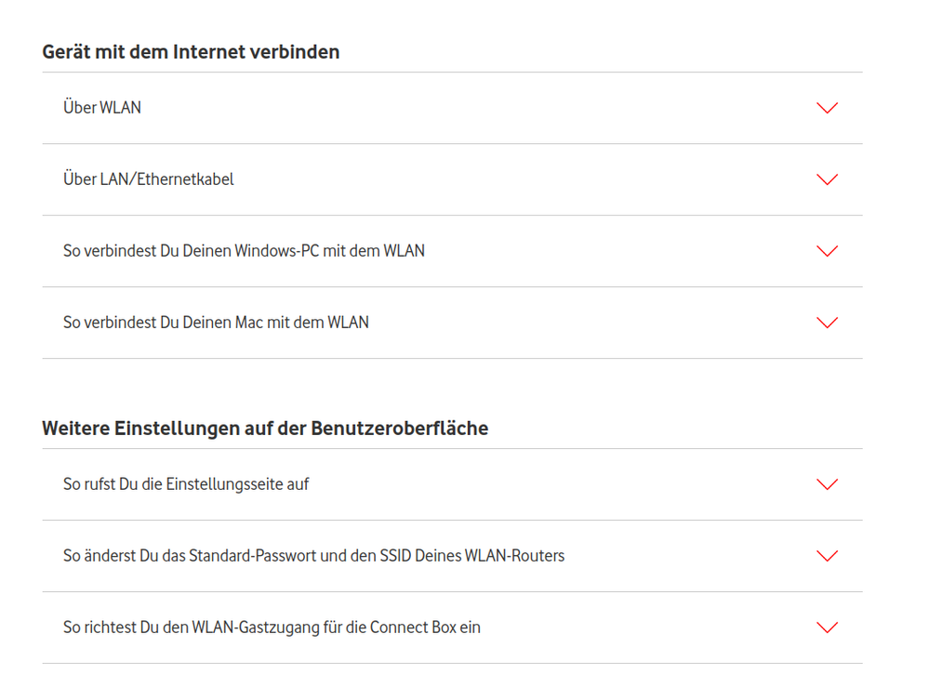Image resolution: width=929 pixels, height=687 pixels.
Task: Click 'Weitere Einstellungen auf der Benutzeroberfläche' heading
Action: 265,429
